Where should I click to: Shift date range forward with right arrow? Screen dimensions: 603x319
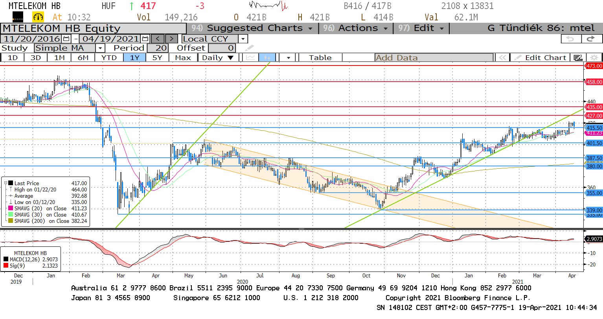pos(171,39)
